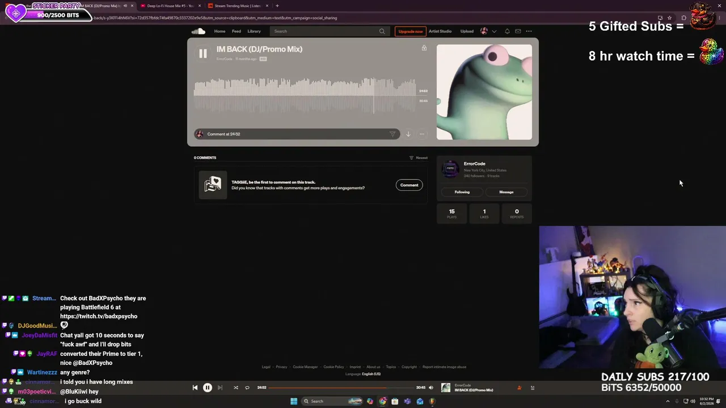Screen dimensions: 726x408
Task: Open the Imprint footer link
Action: [x=355, y=367]
